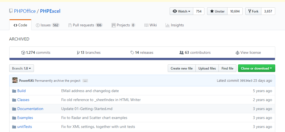Open the PHPOffice organization link
This screenshot has height=132, width=285.
[x=25, y=11]
